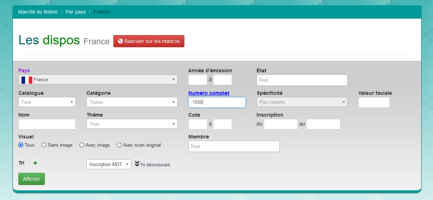This screenshot has height=200, width=433.
Task: Click the green plus icon next to Tri
Action: click(x=35, y=163)
